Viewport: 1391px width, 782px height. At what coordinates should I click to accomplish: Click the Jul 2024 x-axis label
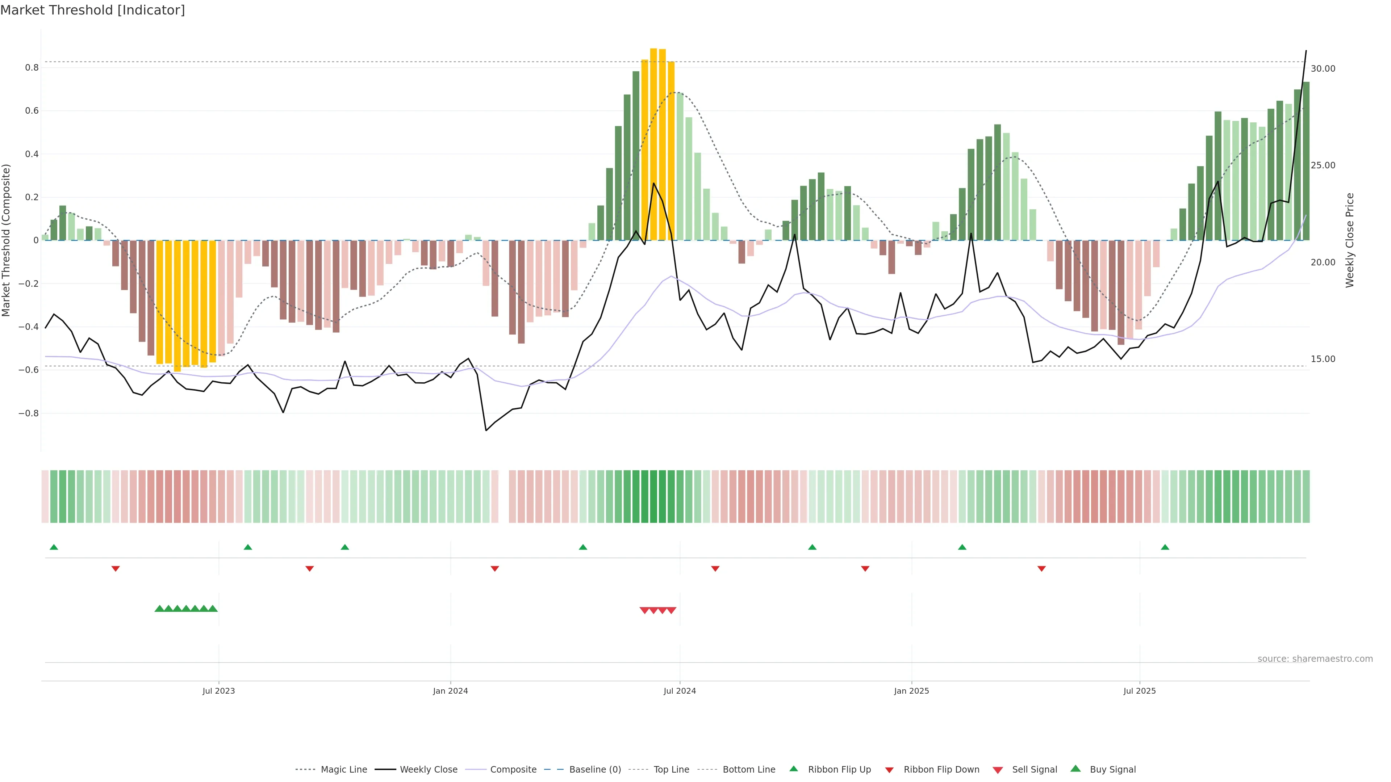pos(679,691)
